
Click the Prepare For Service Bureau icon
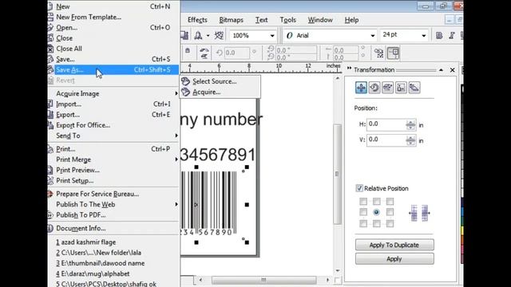click(x=50, y=194)
